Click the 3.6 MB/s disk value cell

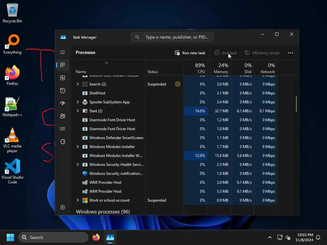tap(242, 156)
